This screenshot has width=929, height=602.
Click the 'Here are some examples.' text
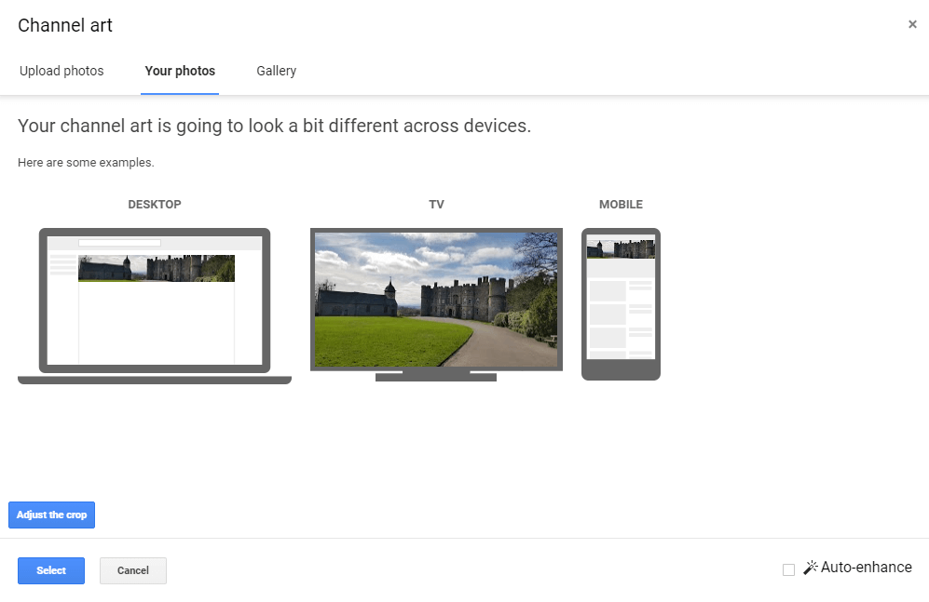[x=86, y=163]
